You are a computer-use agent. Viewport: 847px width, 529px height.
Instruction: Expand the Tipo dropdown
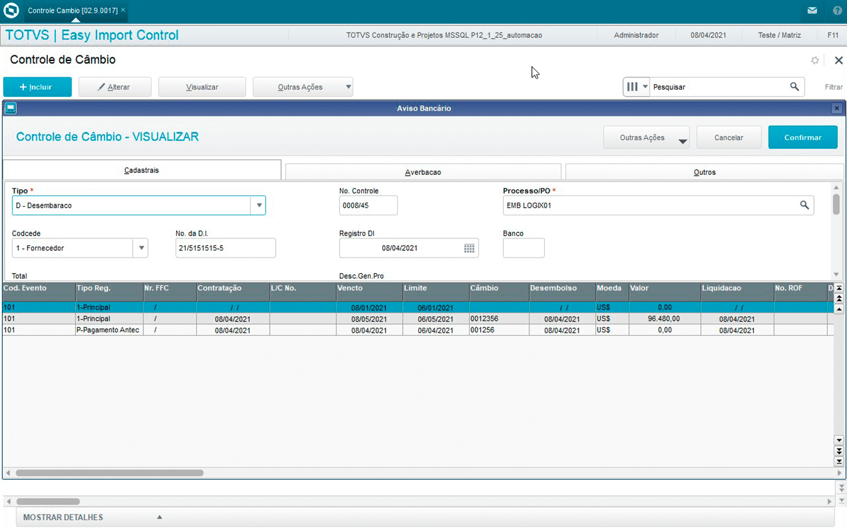coord(258,205)
